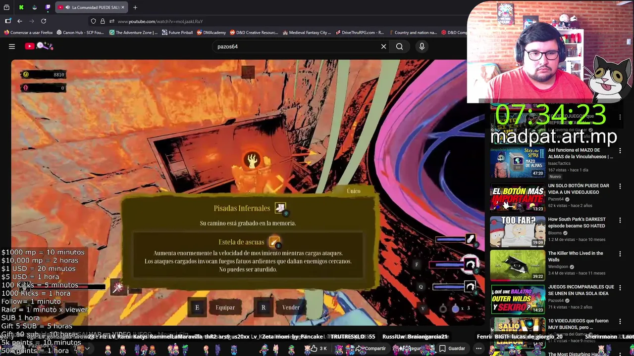The image size is (634, 356).
Task: Switch to the pinned Twitch tab
Action: pos(48,7)
